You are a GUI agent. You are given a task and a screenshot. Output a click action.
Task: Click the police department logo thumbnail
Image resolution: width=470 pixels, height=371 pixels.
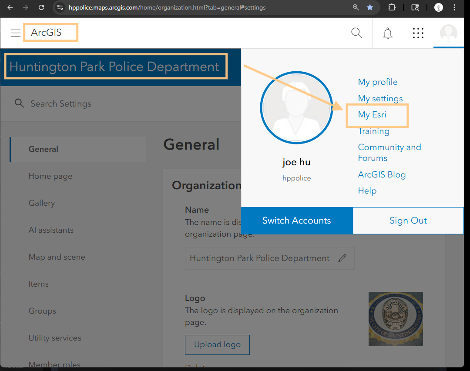[396, 319]
